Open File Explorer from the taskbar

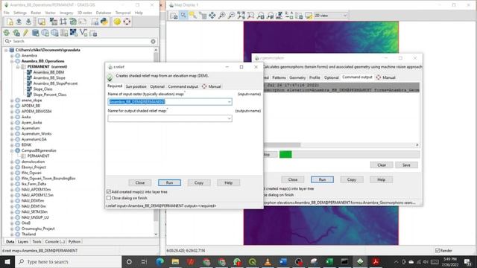(x=175, y=261)
